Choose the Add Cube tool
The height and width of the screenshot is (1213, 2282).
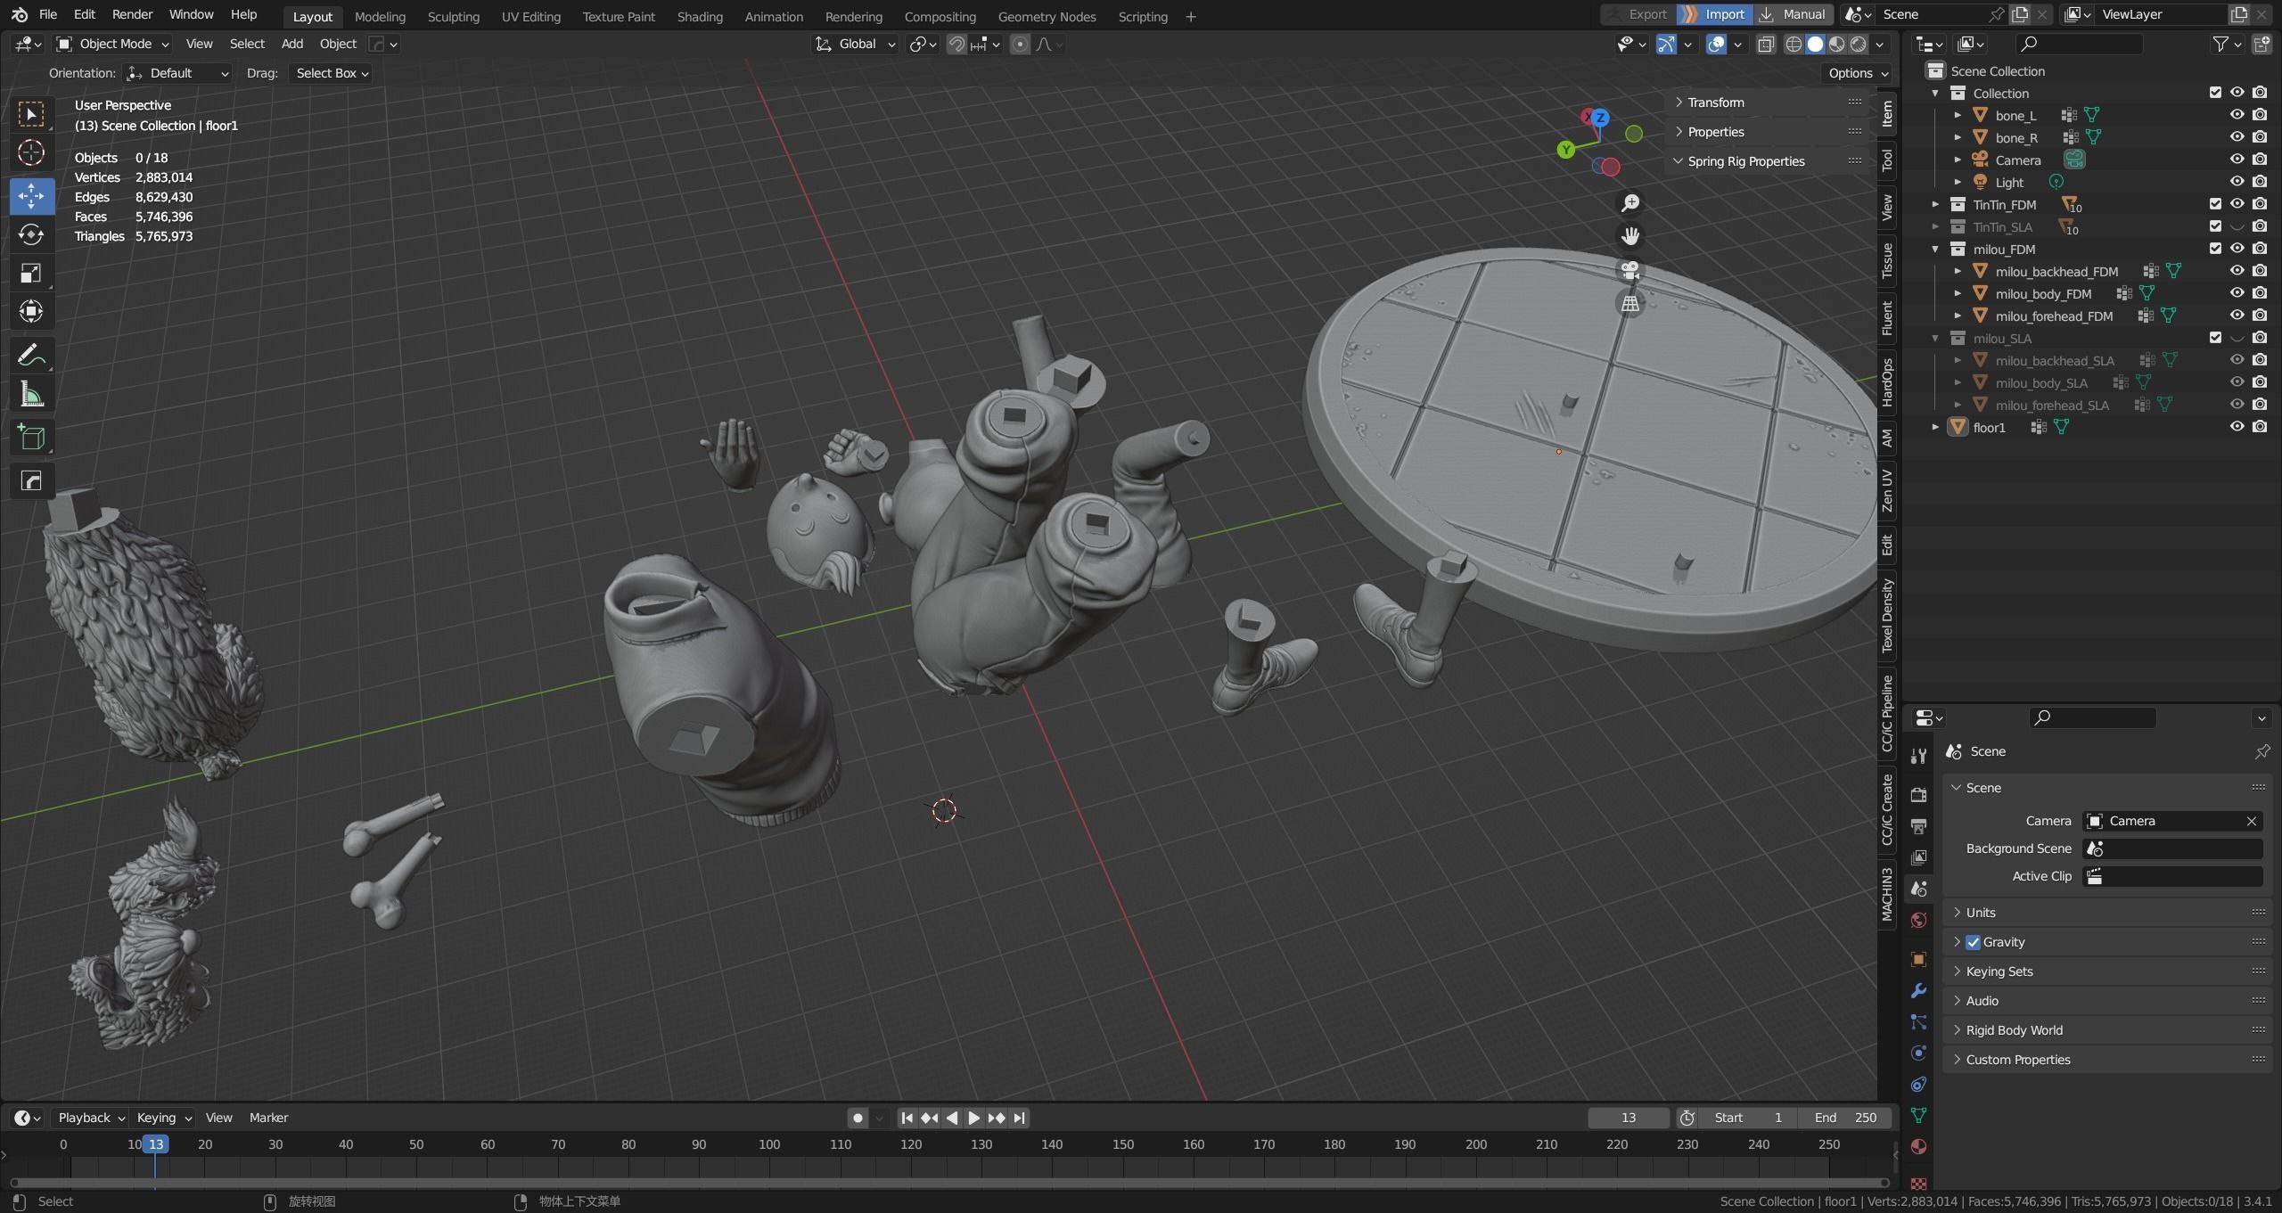point(31,438)
